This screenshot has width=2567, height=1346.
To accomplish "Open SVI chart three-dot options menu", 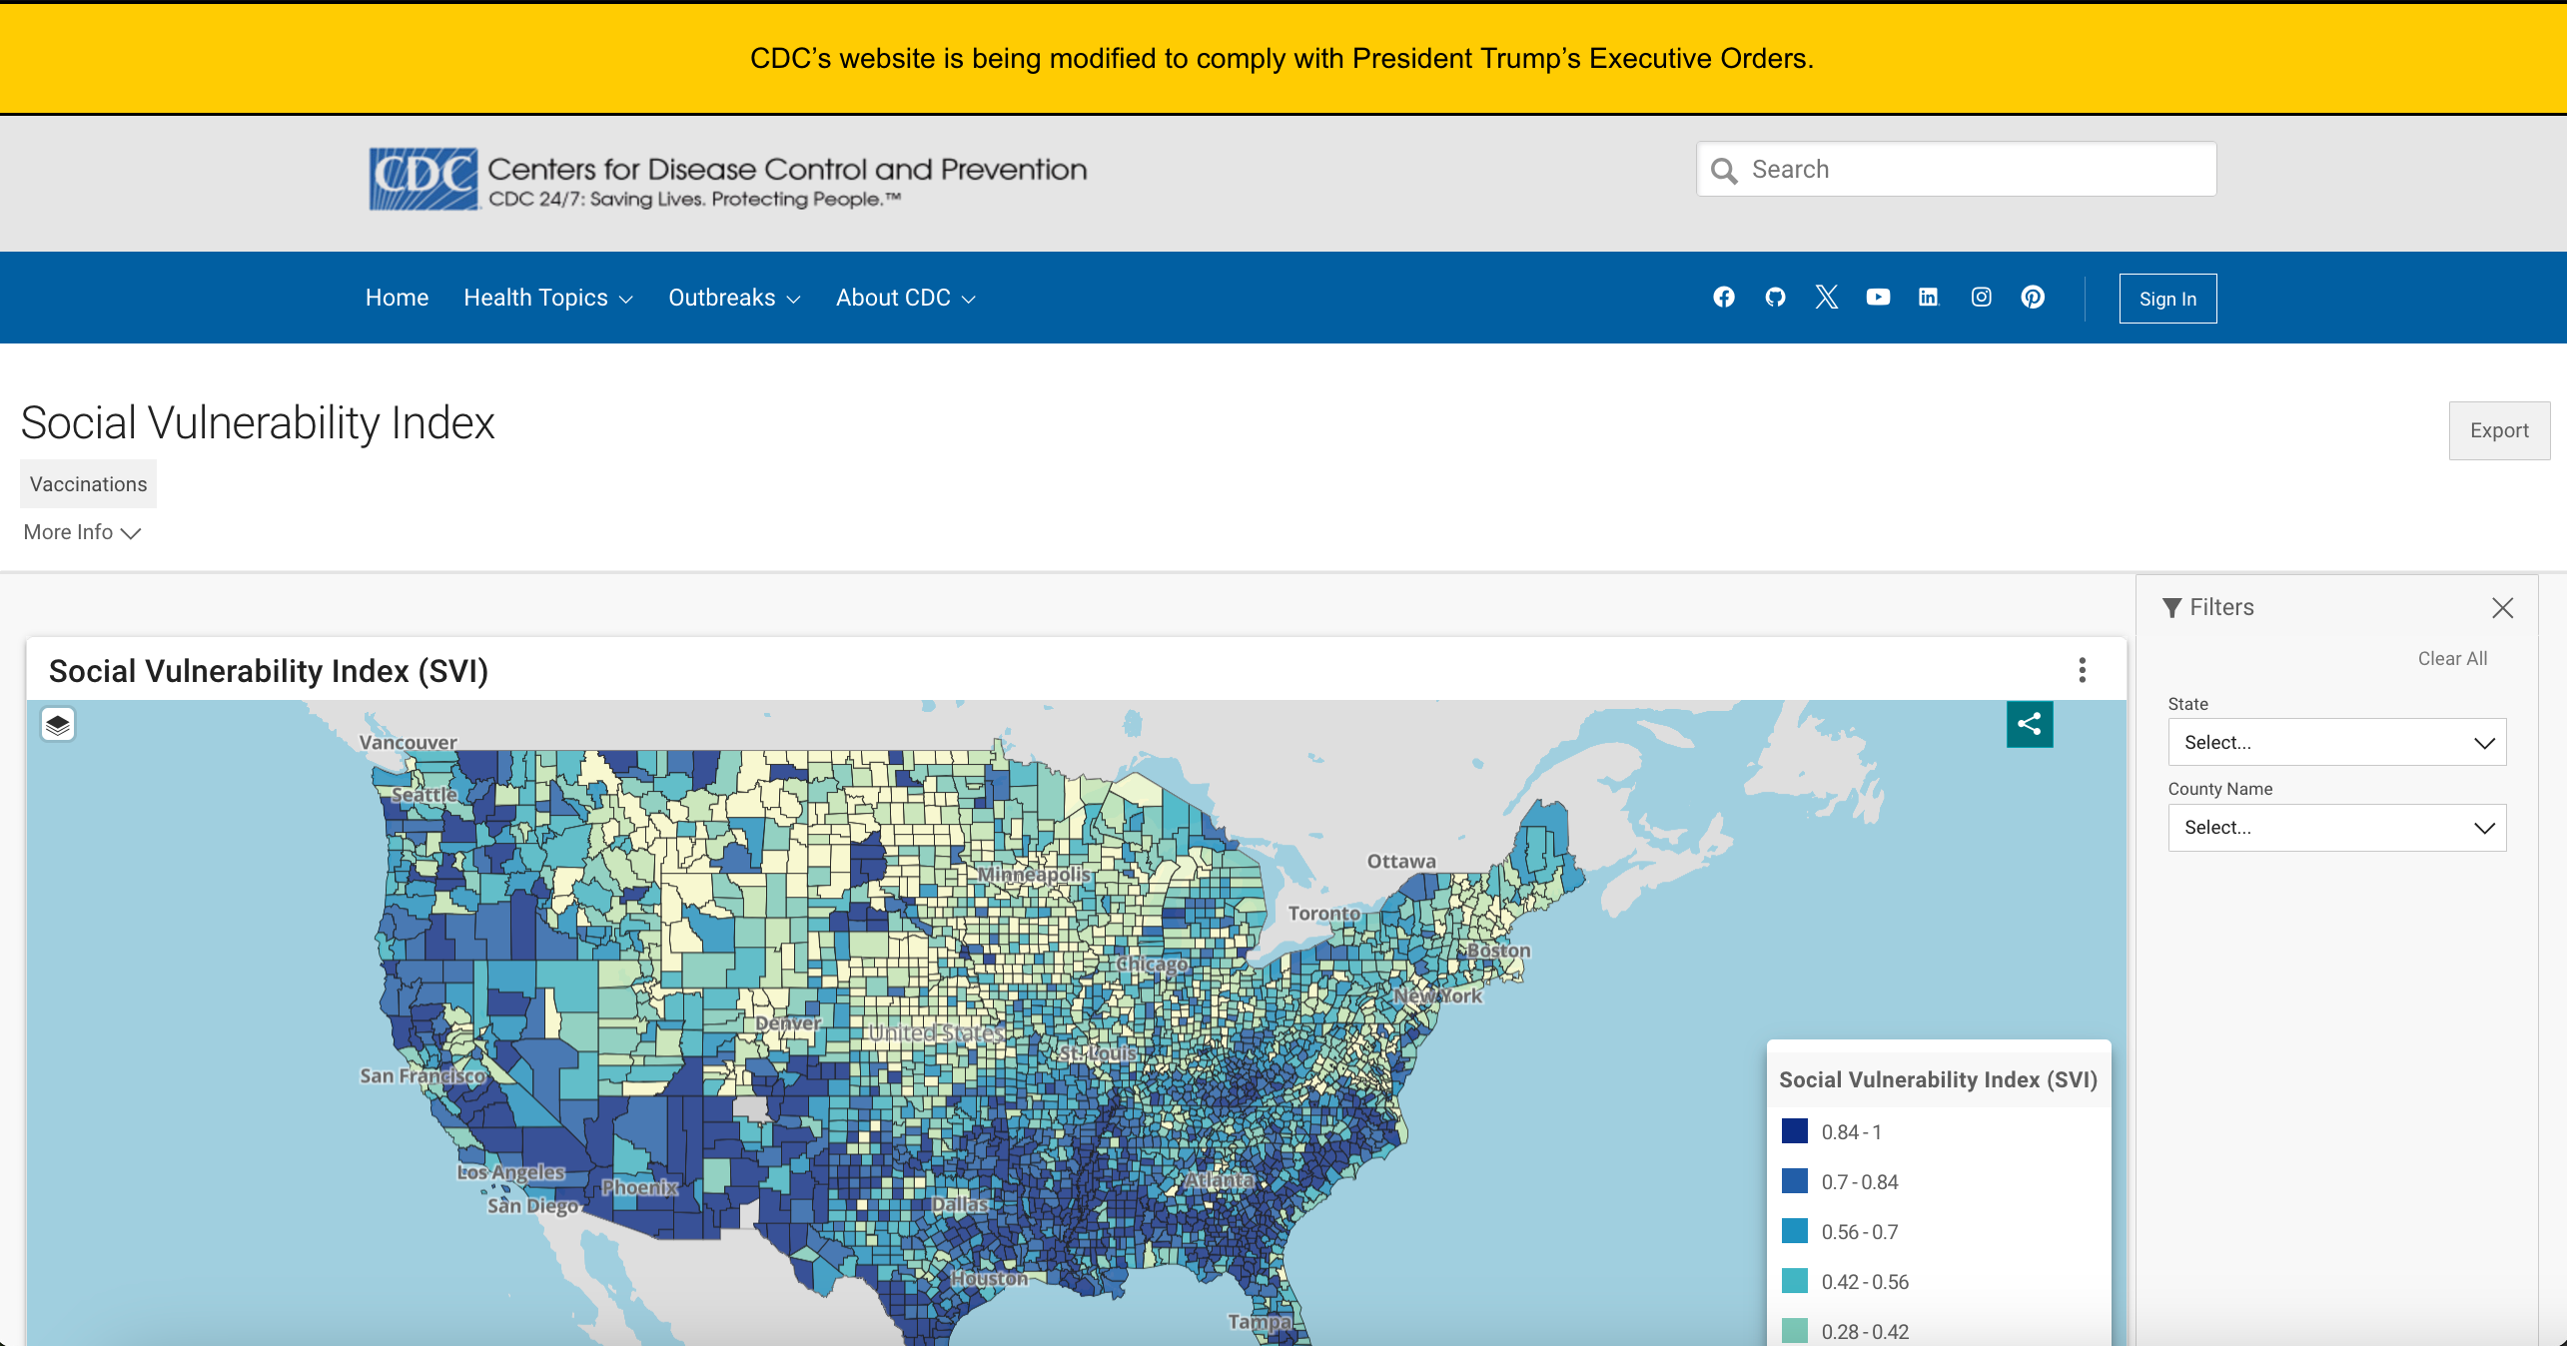I will 2083,670.
